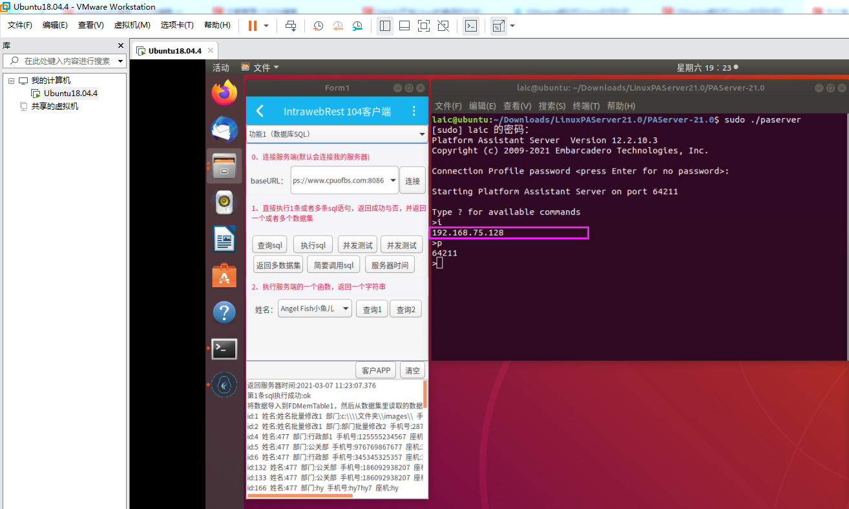Open the baseURL dropdown list
Screen dimensions: 849x509
coord(393,181)
